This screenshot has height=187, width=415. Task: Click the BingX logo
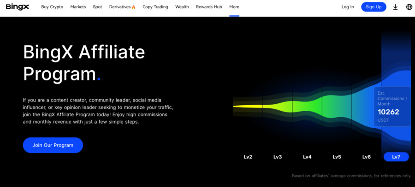pyautogui.click(x=17, y=7)
